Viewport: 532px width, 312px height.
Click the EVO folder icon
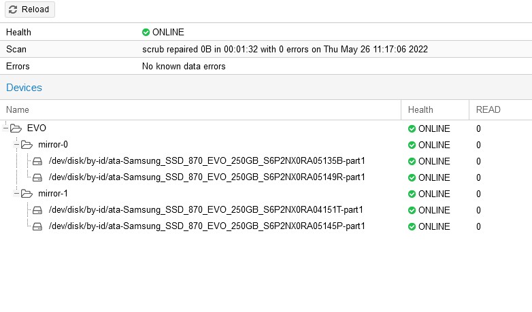(16, 128)
